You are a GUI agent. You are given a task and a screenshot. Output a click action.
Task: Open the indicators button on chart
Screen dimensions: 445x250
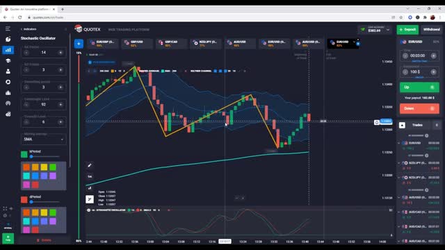click(90, 199)
